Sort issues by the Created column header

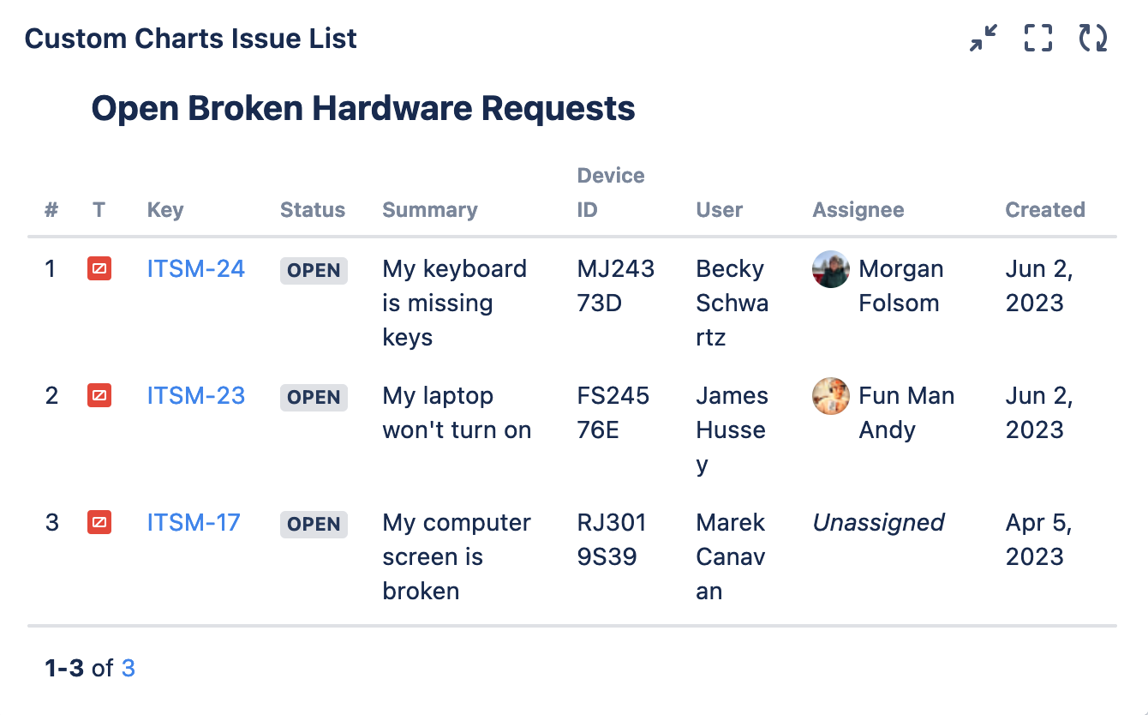pyautogui.click(x=1044, y=209)
